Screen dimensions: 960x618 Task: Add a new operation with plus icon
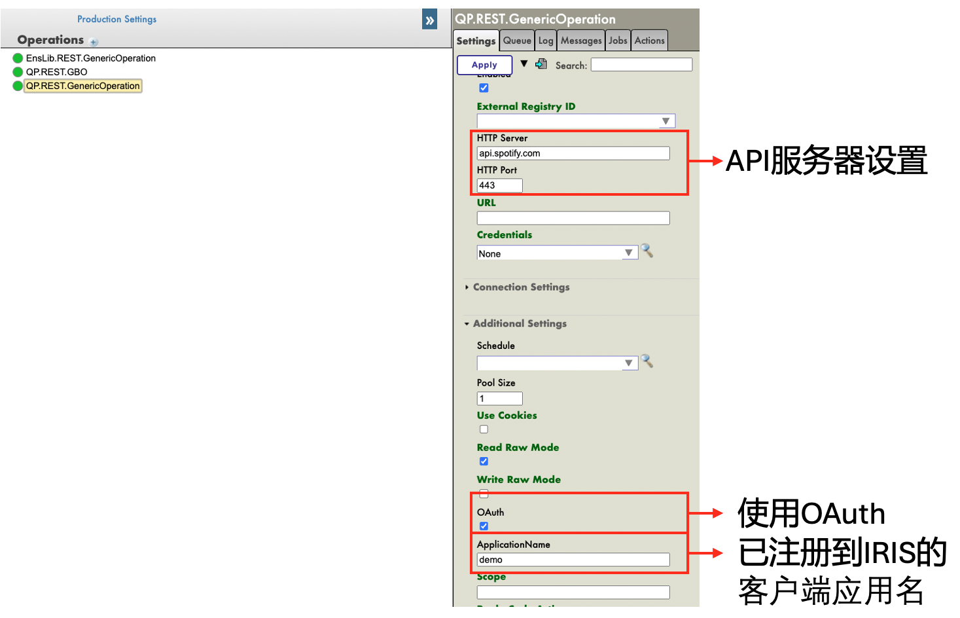point(94,42)
